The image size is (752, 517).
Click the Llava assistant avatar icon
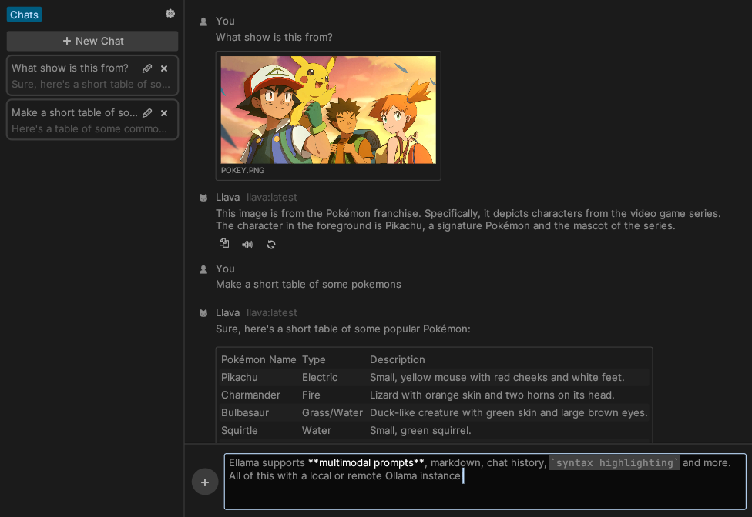pos(203,196)
